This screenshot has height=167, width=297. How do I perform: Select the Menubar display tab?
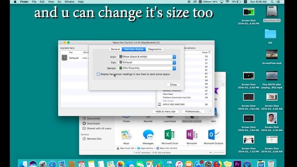coord(134,49)
